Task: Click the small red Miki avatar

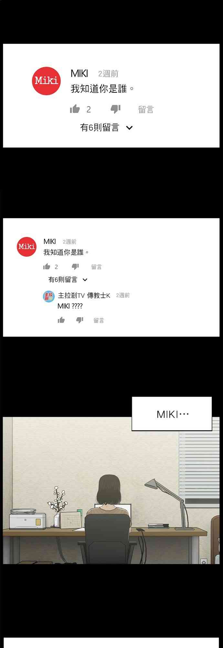Action: (x=27, y=247)
